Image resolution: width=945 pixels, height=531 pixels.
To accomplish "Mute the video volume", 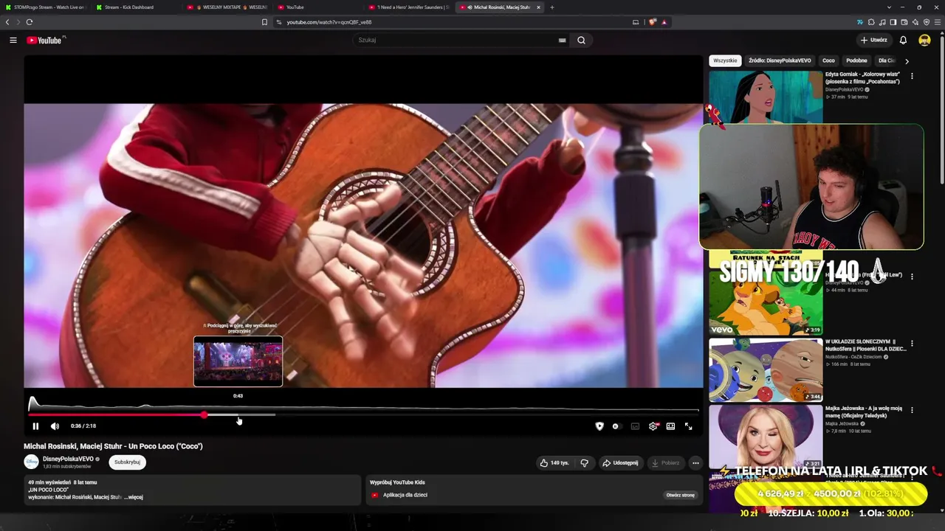I will [x=55, y=426].
